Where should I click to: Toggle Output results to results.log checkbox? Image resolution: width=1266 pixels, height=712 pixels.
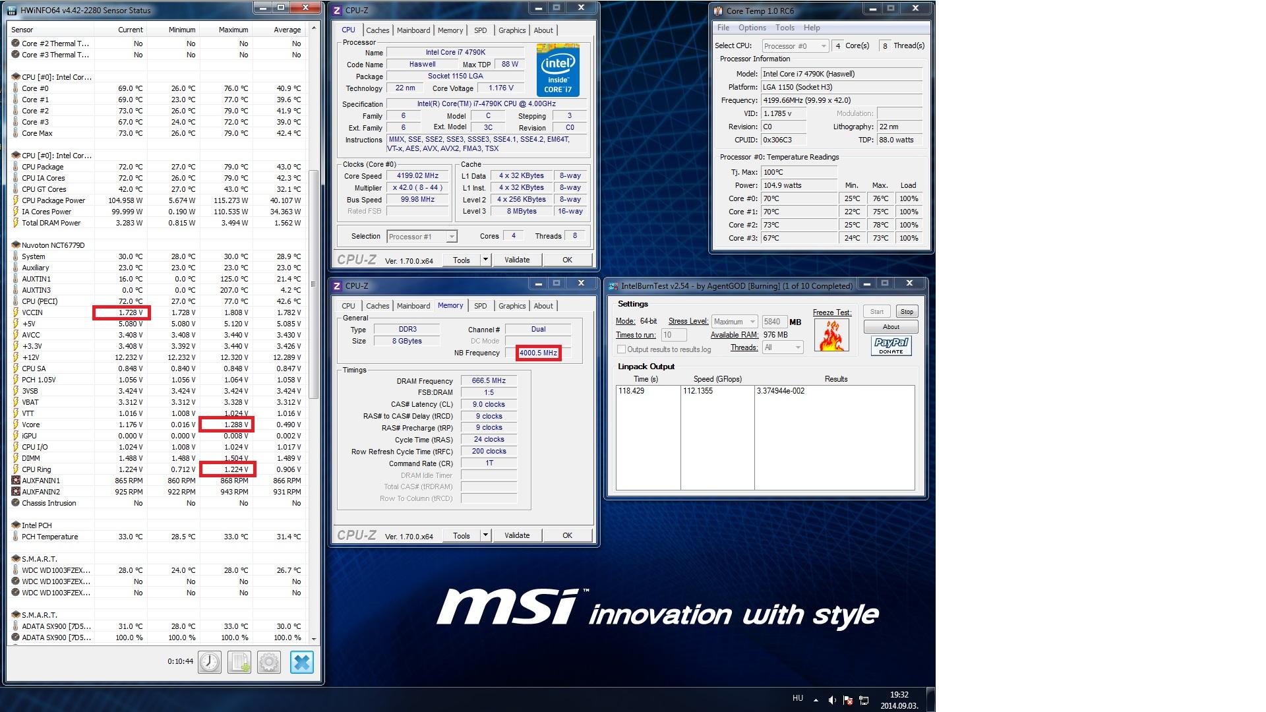621,349
